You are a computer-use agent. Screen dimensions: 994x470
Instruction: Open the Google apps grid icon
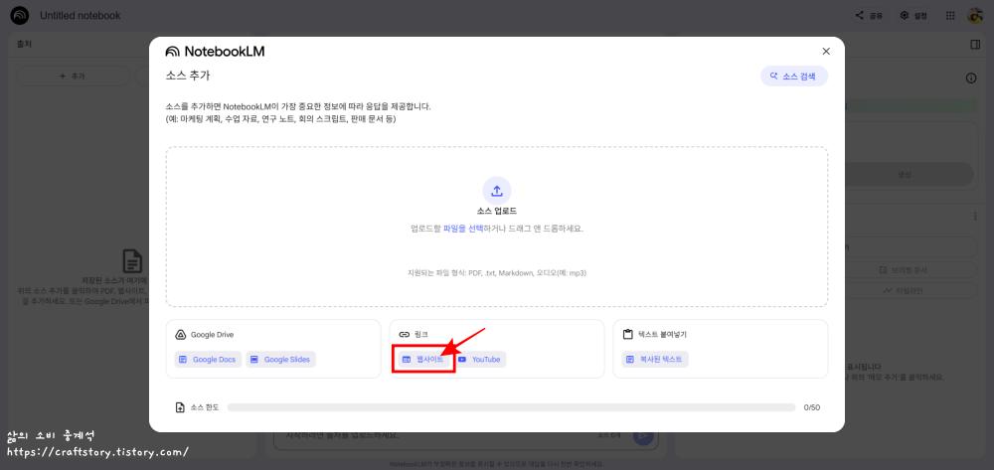950,15
